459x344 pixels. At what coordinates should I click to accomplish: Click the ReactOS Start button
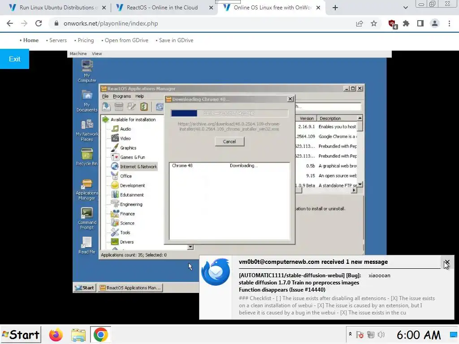click(85, 288)
